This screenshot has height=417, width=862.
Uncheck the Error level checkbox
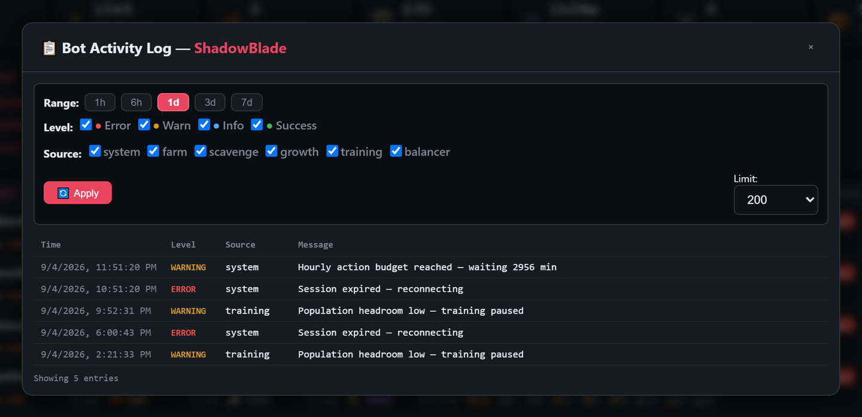coord(86,124)
